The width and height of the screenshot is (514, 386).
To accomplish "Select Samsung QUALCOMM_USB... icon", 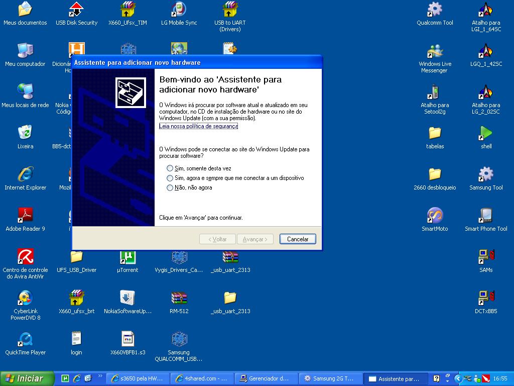I will pos(179,347).
